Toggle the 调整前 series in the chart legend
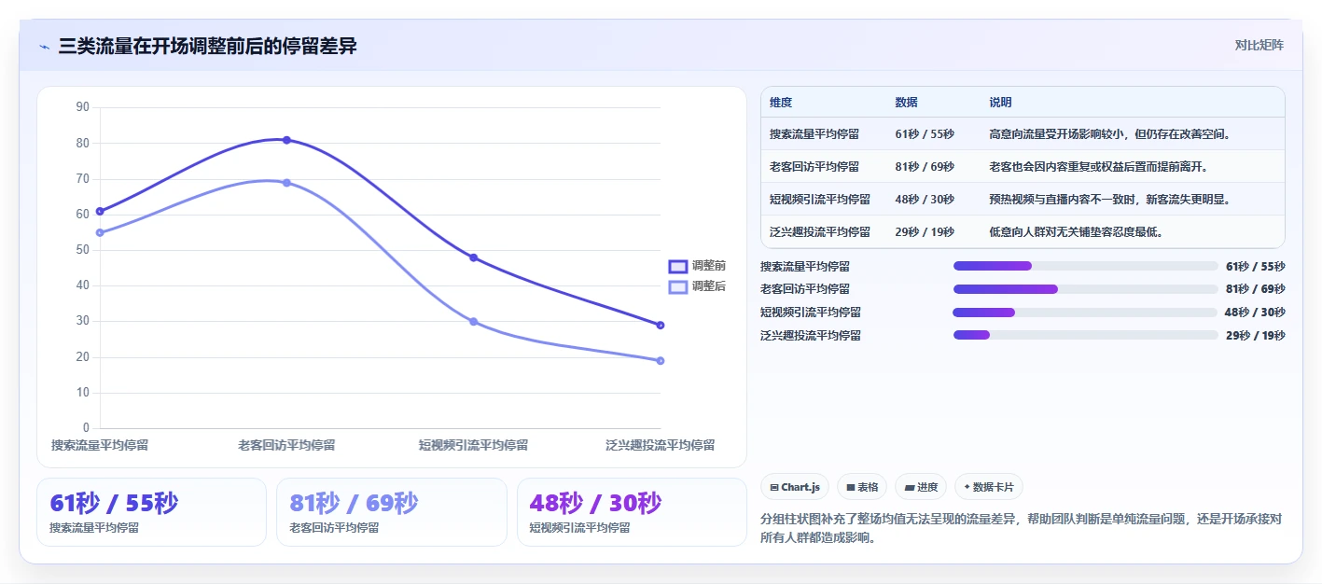 click(697, 266)
